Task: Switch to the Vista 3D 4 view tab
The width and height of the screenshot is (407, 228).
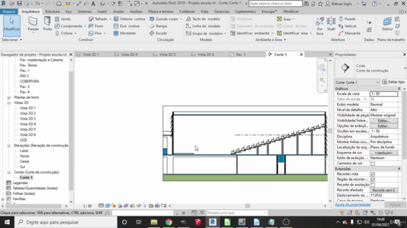Action: [x=129, y=54]
